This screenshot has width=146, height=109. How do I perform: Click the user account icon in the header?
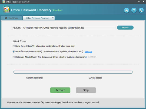141,11
